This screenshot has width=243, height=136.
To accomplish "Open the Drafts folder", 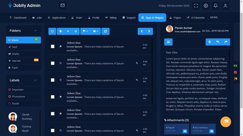I will point(24,54).
